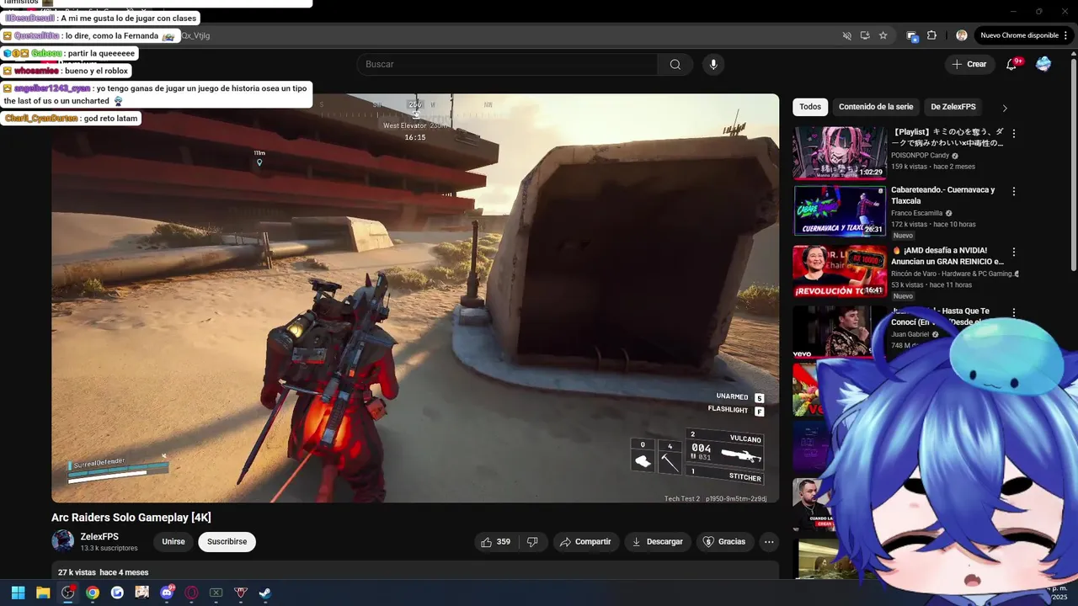Open the anime character app in taskbar
The image size is (1078, 606).
coord(141,593)
